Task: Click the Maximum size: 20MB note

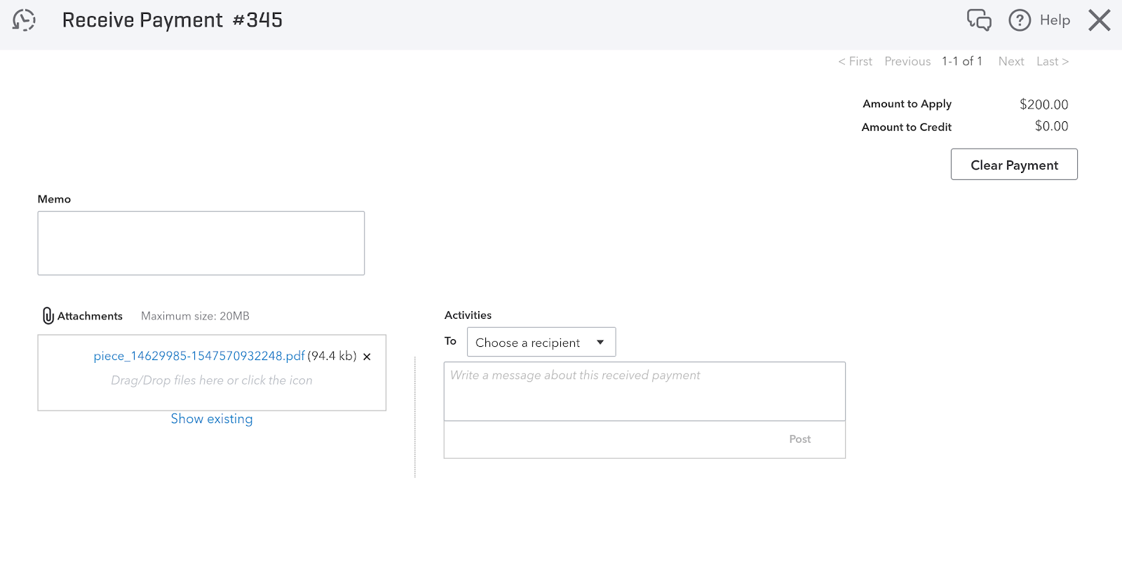Action: pos(195,316)
